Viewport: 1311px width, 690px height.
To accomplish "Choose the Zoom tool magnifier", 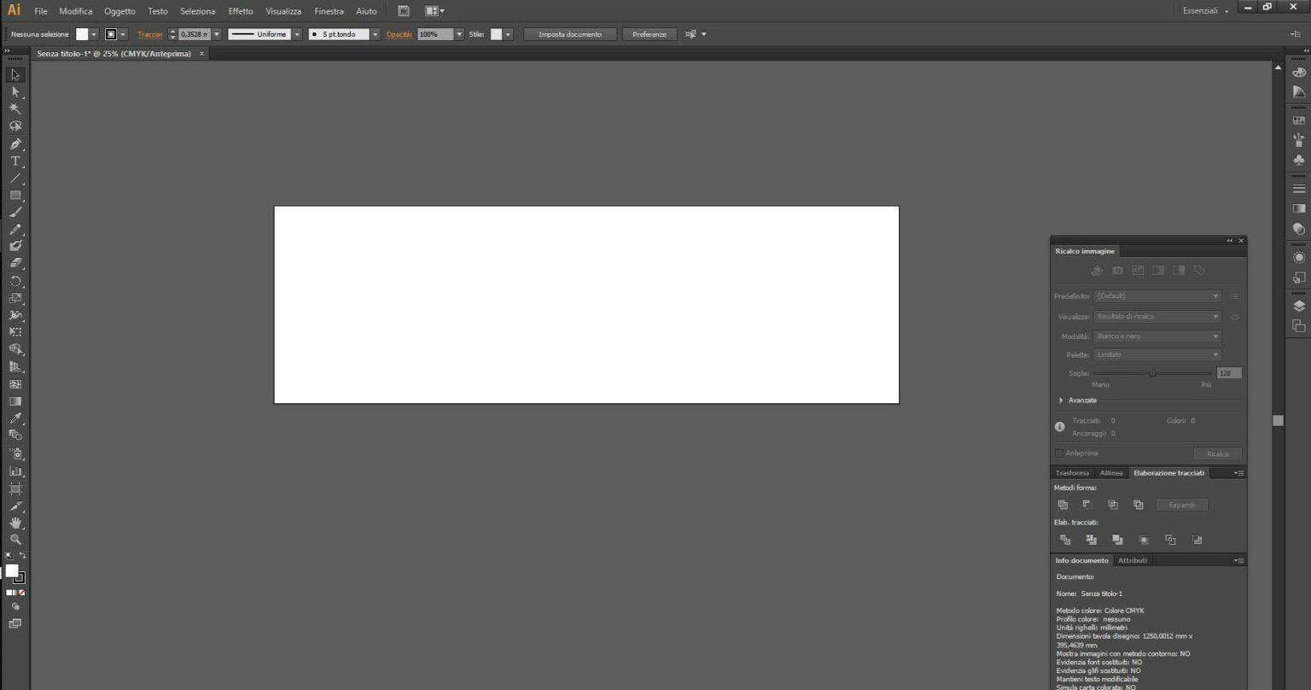I will pos(15,540).
